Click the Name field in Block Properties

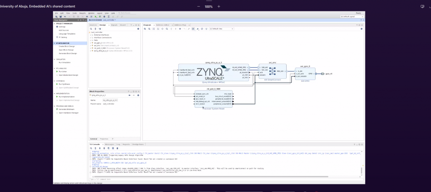[110, 100]
